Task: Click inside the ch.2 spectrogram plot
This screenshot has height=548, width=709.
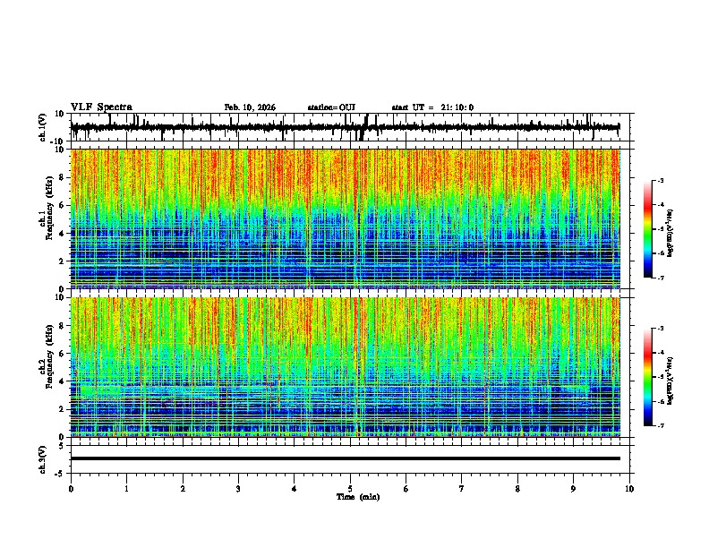Action: [346, 367]
